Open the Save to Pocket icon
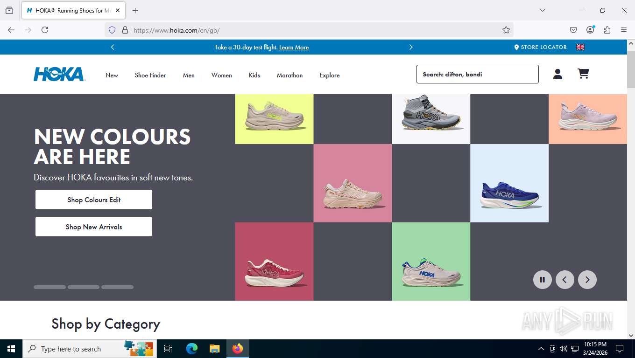 click(573, 30)
